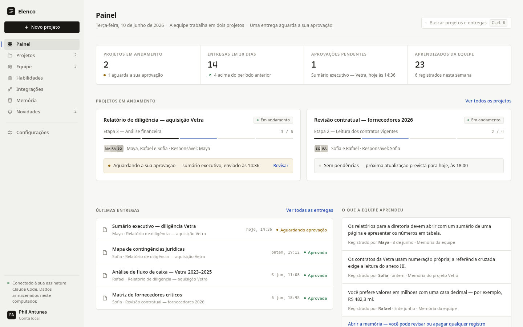Viewport: 523px width, 327px height.
Task: Click document icon for Mapa de contingências
Action: coord(105,253)
